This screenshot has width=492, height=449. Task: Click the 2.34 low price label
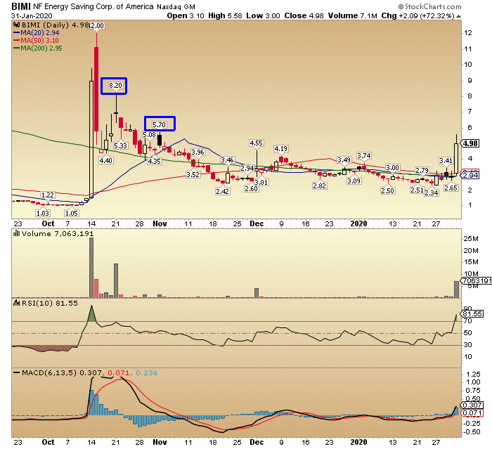point(431,193)
